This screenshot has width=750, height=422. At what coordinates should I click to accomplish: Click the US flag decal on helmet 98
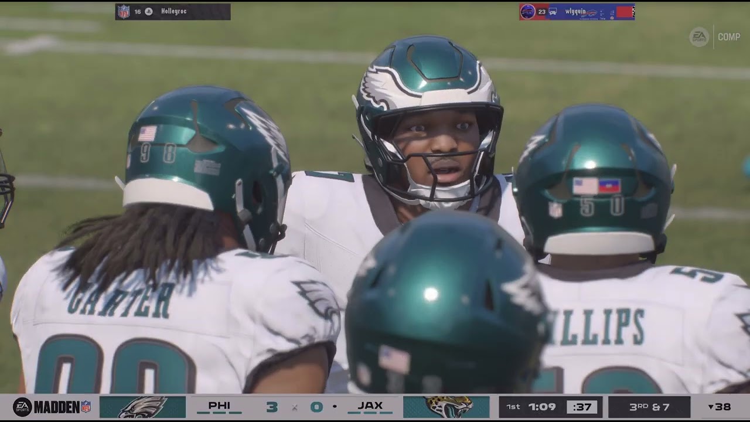click(x=148, y=134)
